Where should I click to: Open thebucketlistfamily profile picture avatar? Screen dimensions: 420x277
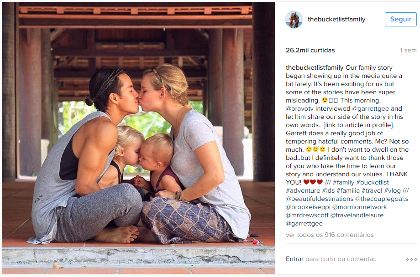point(294,19)
